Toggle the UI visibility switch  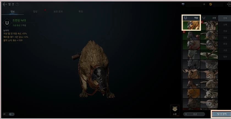(x=12, y=114)
